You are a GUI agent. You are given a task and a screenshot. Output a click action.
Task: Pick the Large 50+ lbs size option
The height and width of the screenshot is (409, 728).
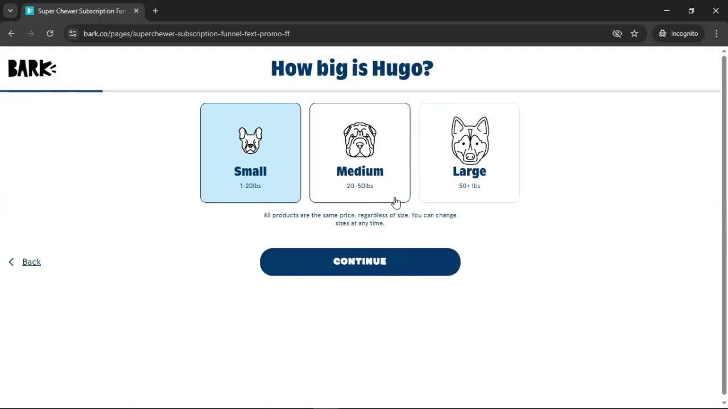click(469, 153)
